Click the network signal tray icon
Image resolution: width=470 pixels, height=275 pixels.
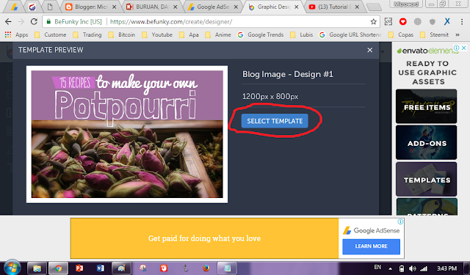point(423,268)
